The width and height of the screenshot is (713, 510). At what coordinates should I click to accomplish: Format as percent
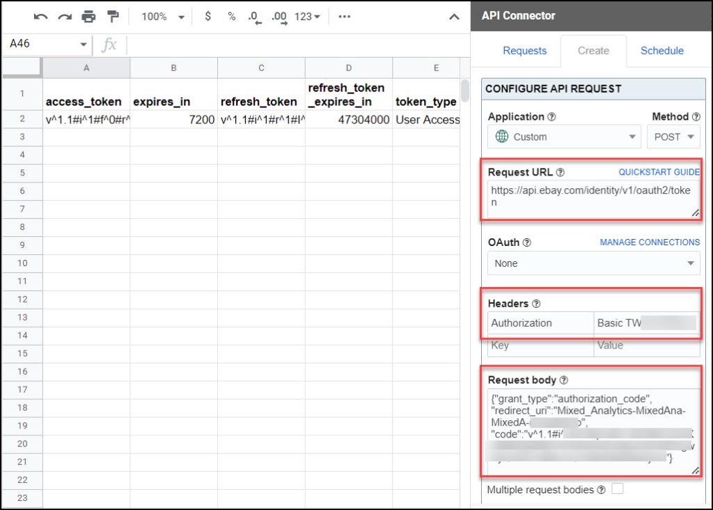231,17
